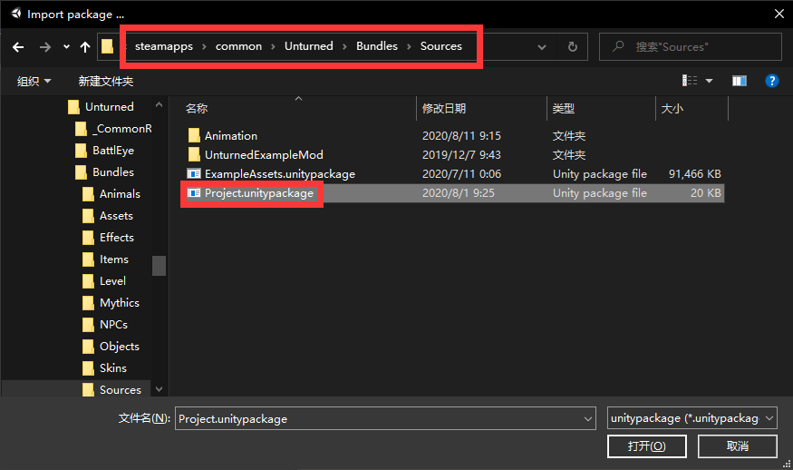
Task: Select Animals in the navigation tree
Action: coord(120,194)
